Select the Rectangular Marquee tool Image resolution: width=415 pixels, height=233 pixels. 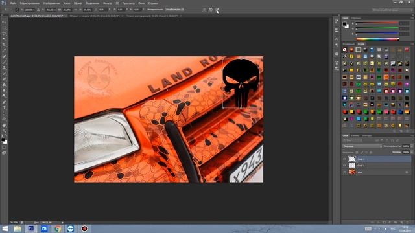click(5, 28)
